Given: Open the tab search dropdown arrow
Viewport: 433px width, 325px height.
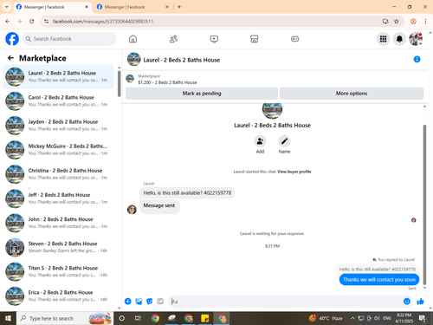Looking at the screenshot, I should [7, 7].
